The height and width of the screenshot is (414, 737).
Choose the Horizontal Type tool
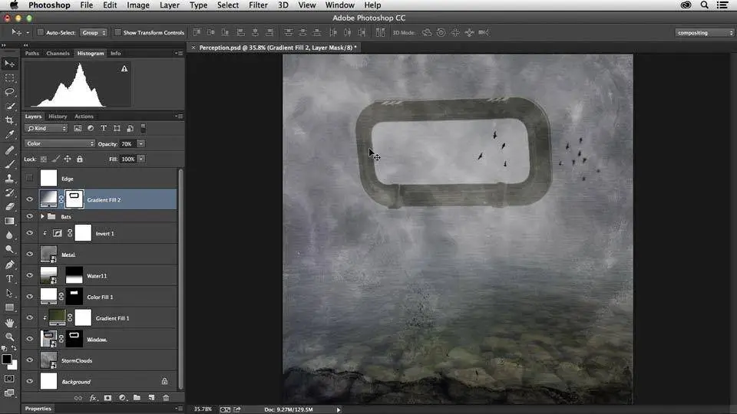pyautogui.click(x=10, y=279)
